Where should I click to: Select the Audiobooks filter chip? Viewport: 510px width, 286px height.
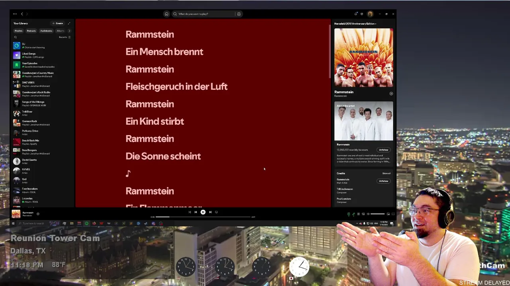tap(46, 31)
